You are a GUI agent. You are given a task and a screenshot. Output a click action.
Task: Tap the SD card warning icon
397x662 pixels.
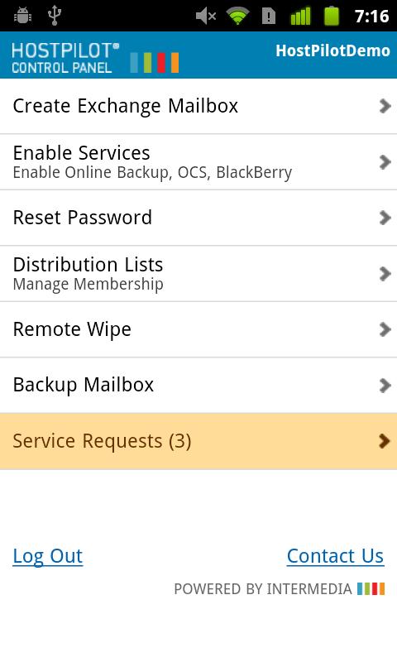269,16
